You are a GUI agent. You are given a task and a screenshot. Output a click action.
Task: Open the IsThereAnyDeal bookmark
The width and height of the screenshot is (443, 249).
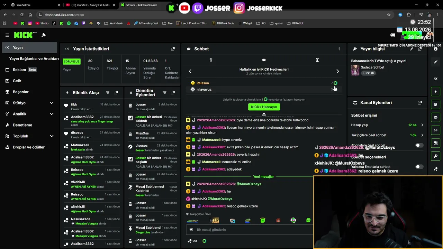click(x=146, y=23)
